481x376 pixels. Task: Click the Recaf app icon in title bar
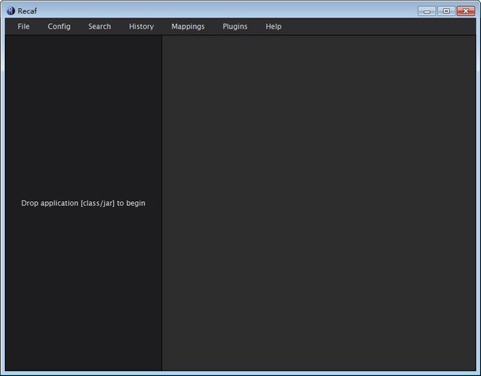coord(10,10)
